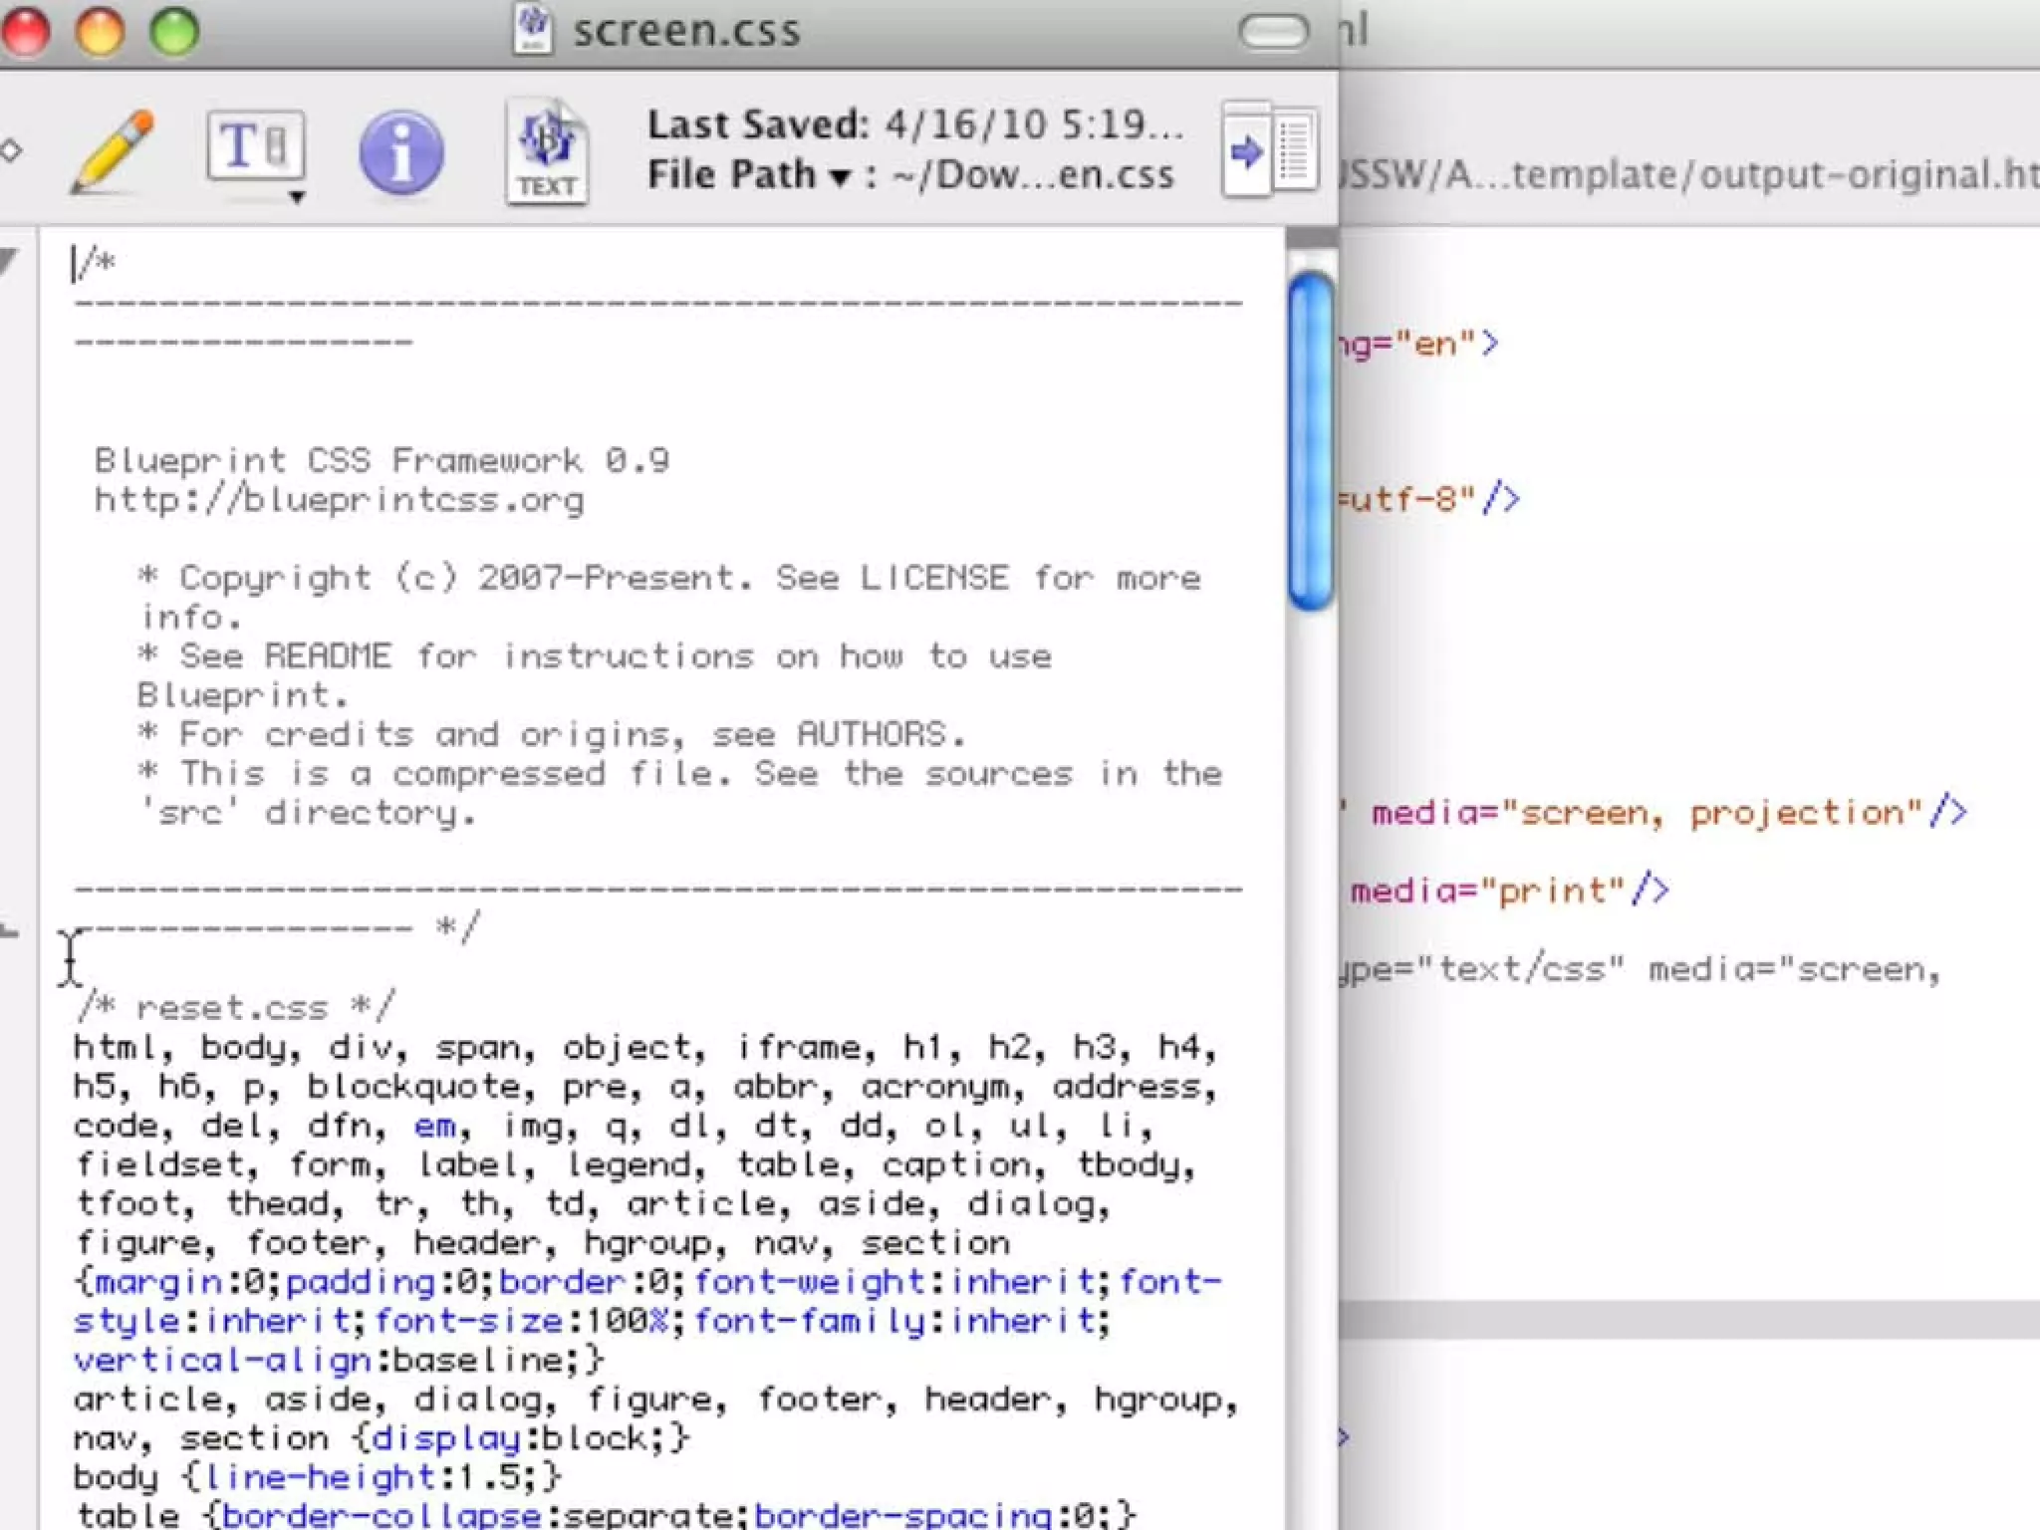
Task: Toggle the documents drawer icon
Action: (x=1271, y=151)
